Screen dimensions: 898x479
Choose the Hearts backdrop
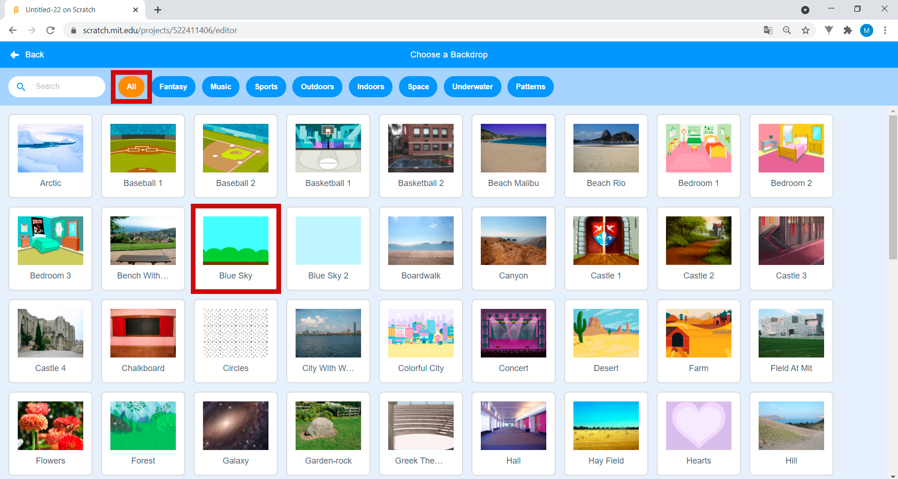point(699,434)
